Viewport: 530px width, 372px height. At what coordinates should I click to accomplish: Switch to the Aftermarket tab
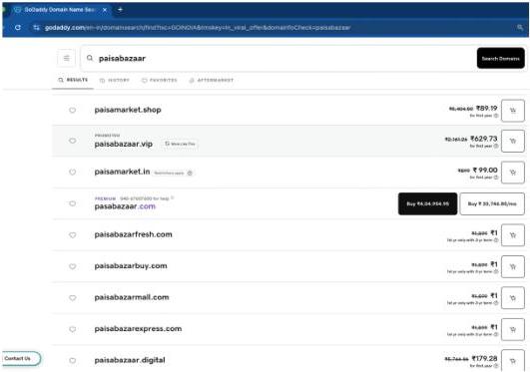click(212, 81)
